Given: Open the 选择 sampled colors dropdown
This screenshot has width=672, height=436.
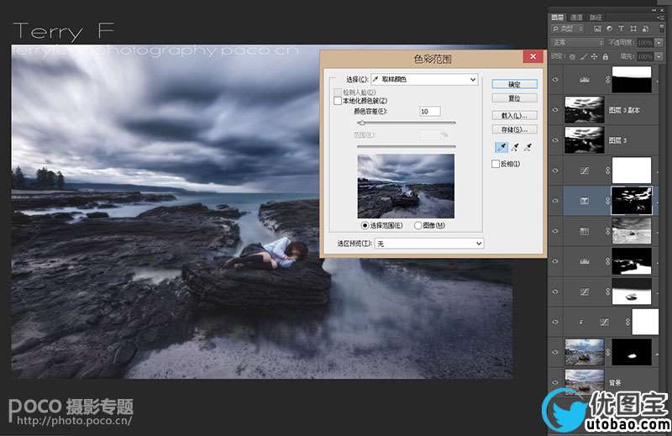Looking at the screenshot, I should (424, 79).
